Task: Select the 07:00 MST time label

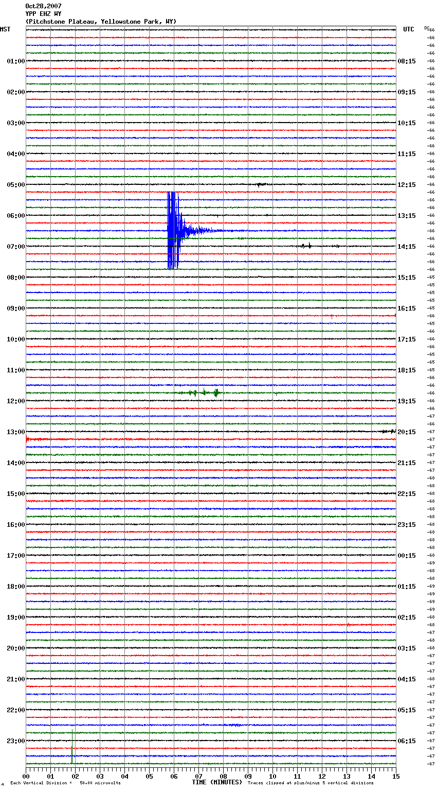Action: 15,247
